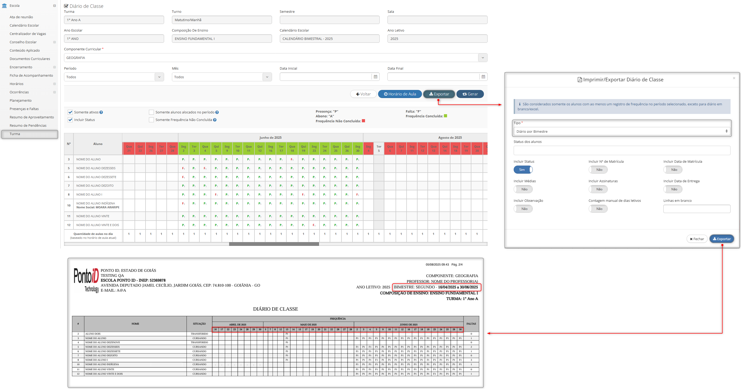Uncheck the Incluir Status checkbox

pyautogui.click(x=70, y=120)
